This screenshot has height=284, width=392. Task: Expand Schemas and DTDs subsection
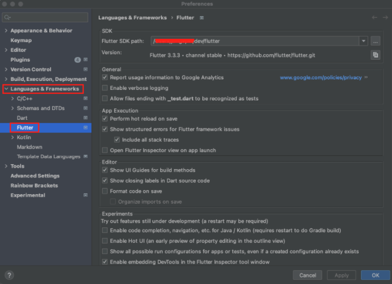(13, 108)
